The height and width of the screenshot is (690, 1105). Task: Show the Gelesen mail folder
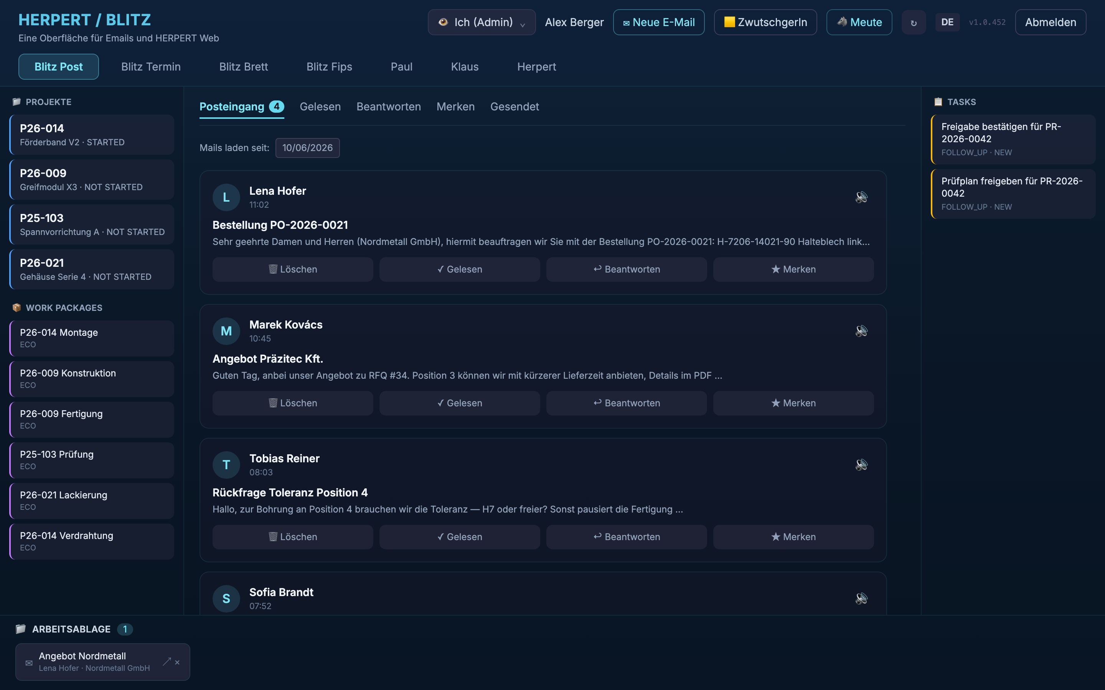coord(320,107)
